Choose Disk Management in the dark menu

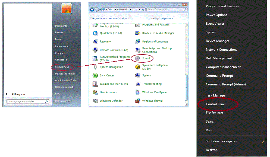219,58
